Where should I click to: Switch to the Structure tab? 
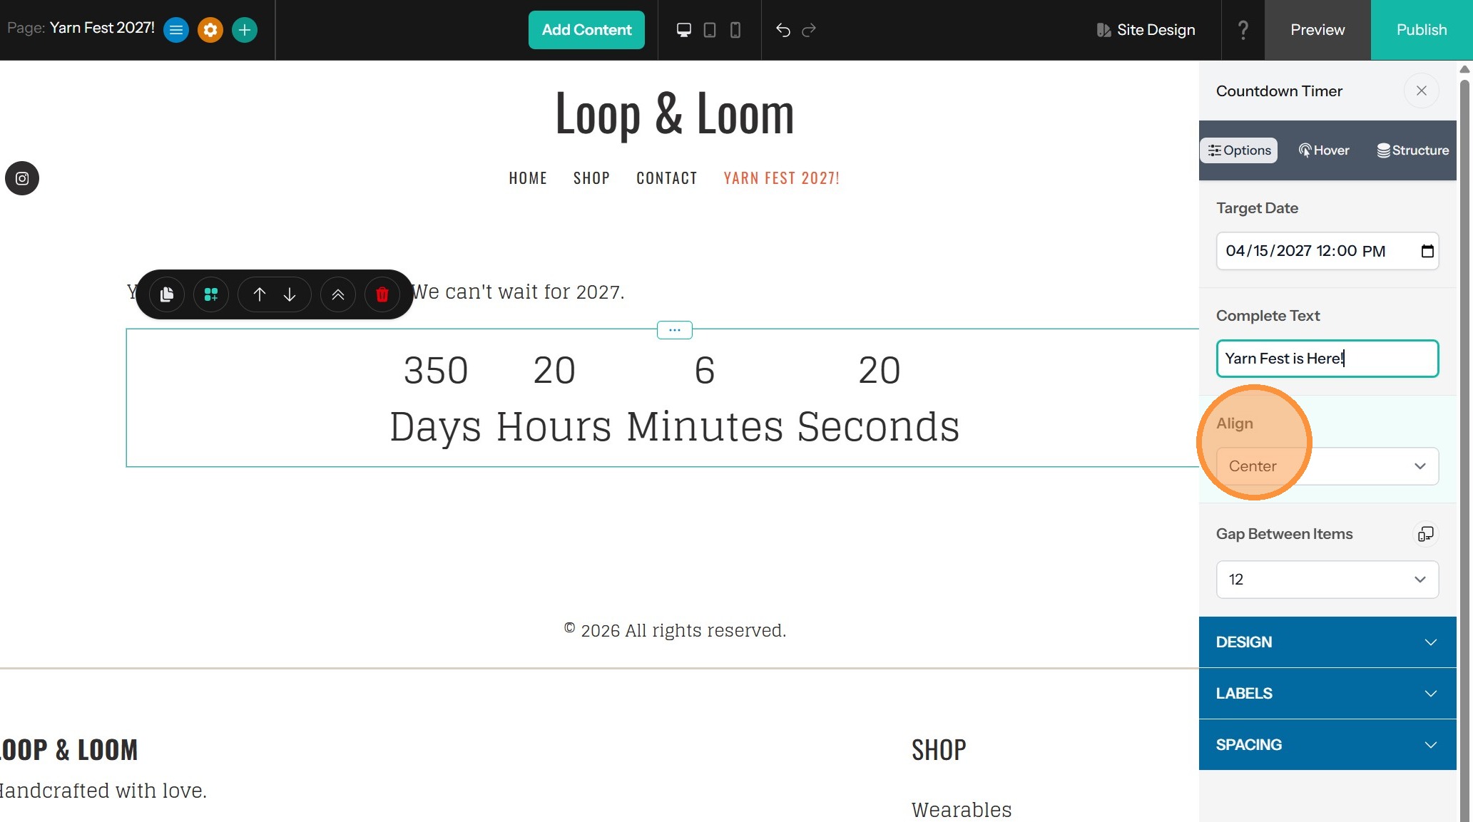[1412, 150]
